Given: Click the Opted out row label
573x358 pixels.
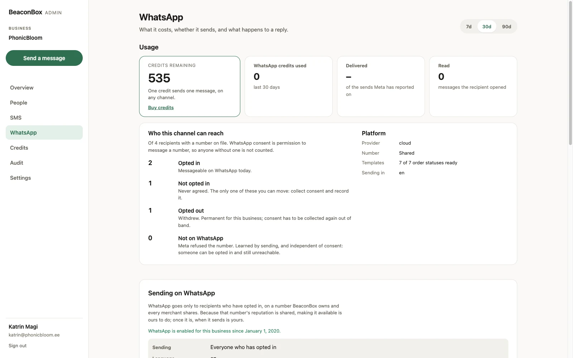Looking at the screenshot, I should (x=191, y=211).
